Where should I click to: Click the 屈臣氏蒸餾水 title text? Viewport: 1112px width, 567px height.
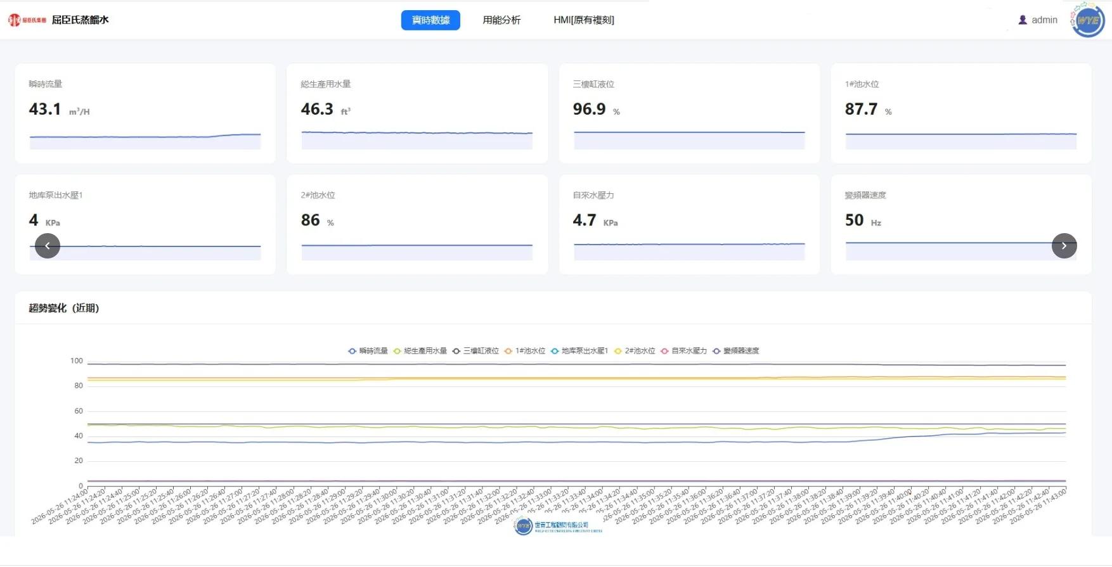click(x=80, y=20)
